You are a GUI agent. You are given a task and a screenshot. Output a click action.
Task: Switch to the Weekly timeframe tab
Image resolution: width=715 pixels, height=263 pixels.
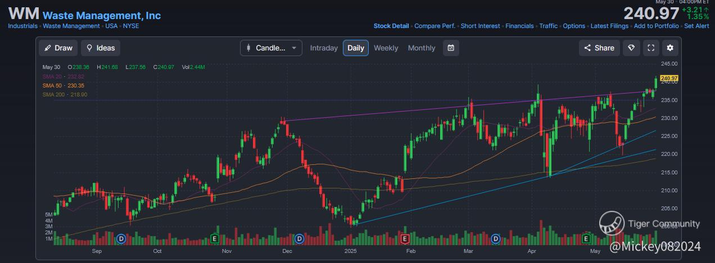[386, 48]
